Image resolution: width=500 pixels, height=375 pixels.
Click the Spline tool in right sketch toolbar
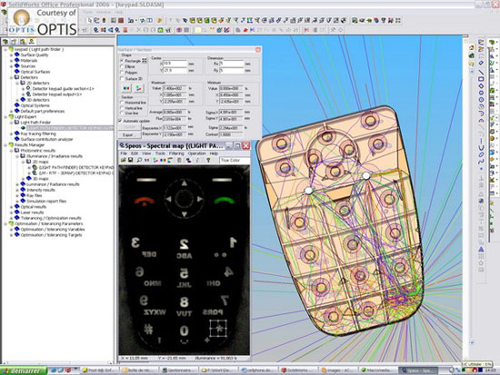tap(481, 162)
